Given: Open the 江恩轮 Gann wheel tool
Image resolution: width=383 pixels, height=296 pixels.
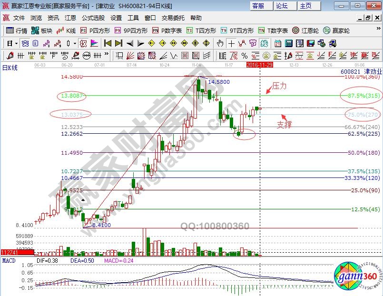Looking at the screenshot, I should coord(305,30).
